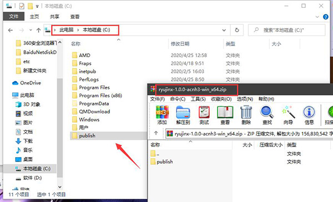
Task: Select the QMDownload folder
Action: pyautogui.click(x=91, y=112)
